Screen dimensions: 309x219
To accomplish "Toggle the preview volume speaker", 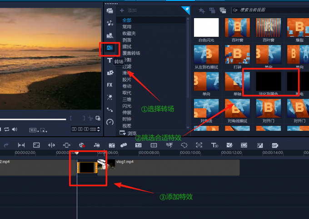I will click(15, 129).
